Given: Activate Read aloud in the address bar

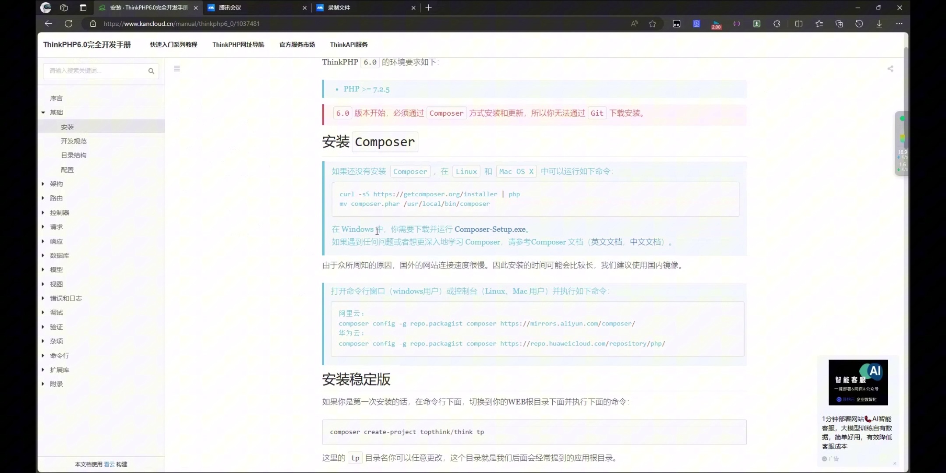Looking at the screenshot, I should 635,24.
